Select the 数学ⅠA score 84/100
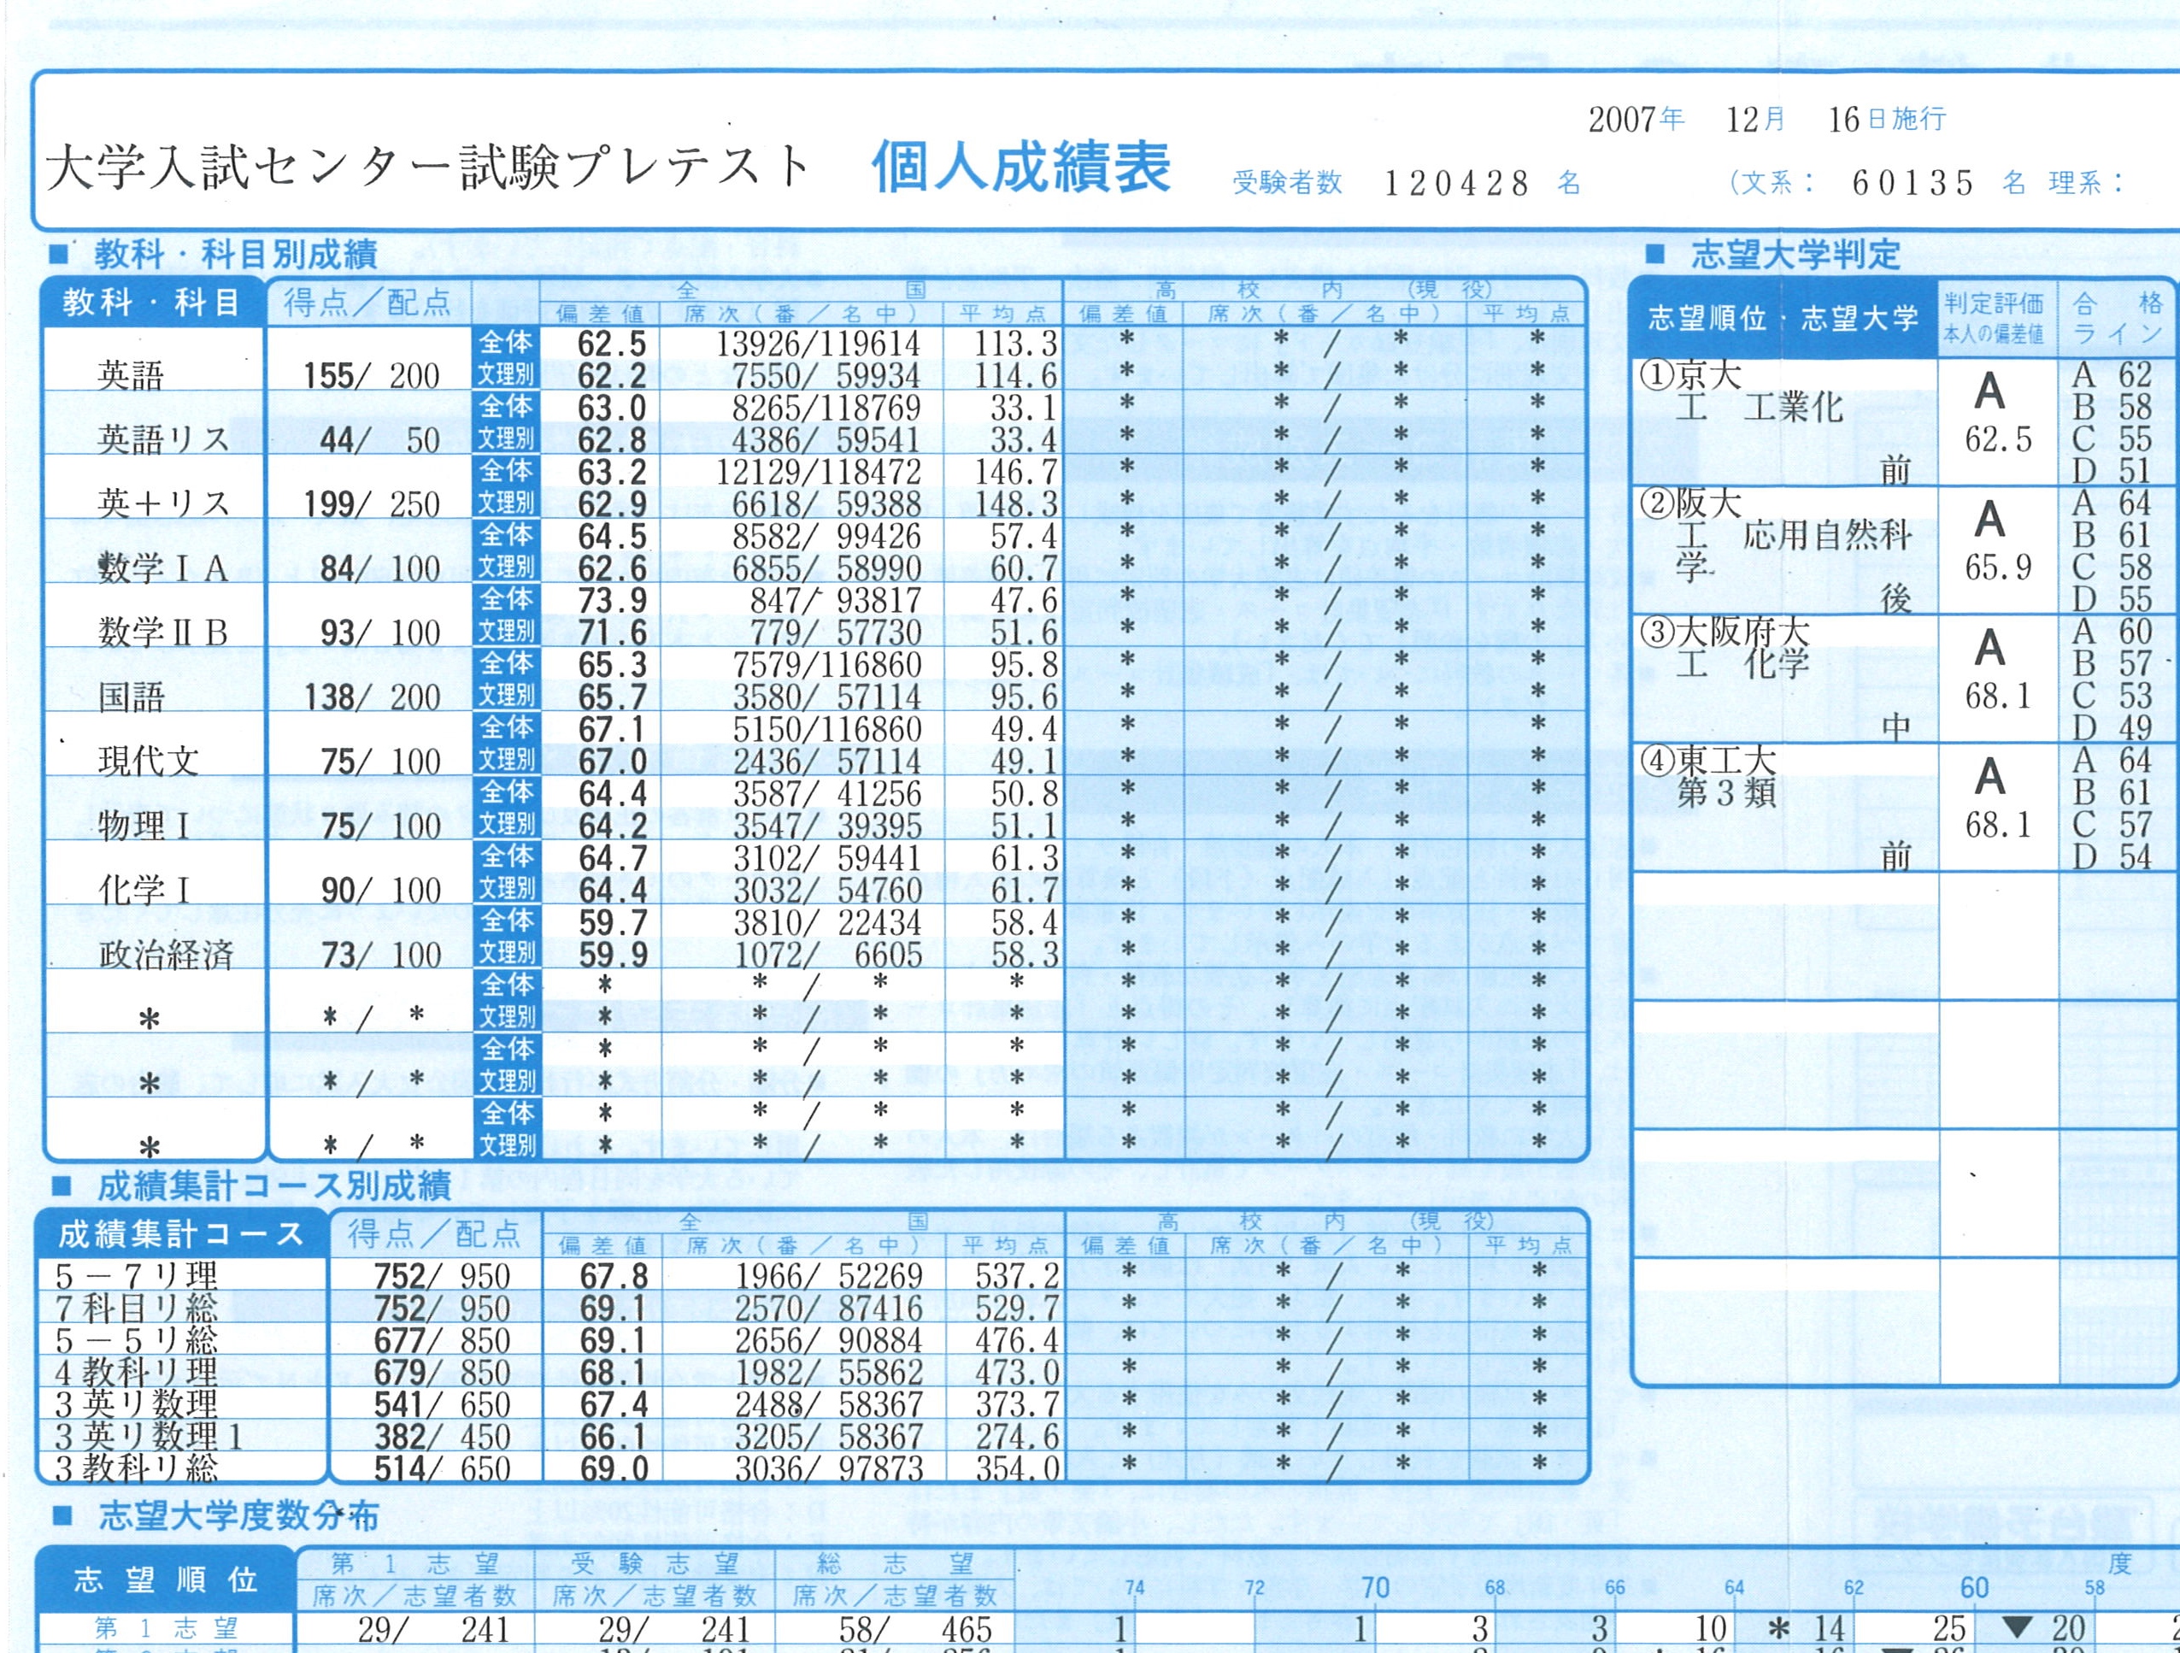The image size is (2180, 1653). coord(379,568)
